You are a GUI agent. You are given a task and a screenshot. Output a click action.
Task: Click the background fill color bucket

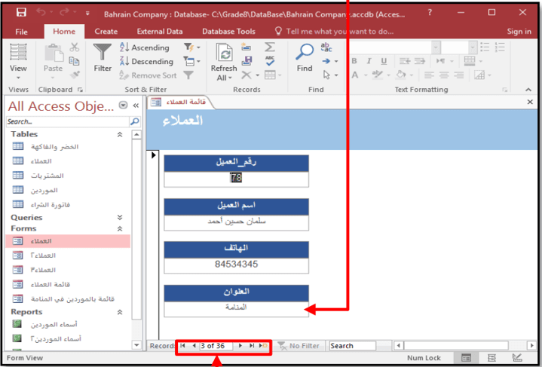(x=401, y=75)
